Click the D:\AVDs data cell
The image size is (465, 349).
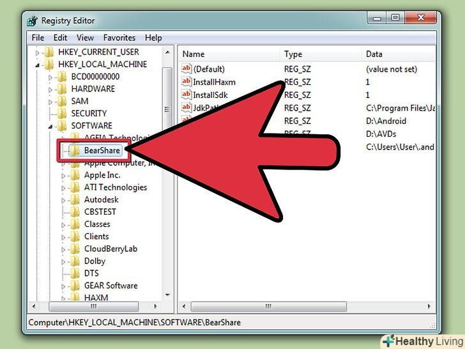[381, 134]
